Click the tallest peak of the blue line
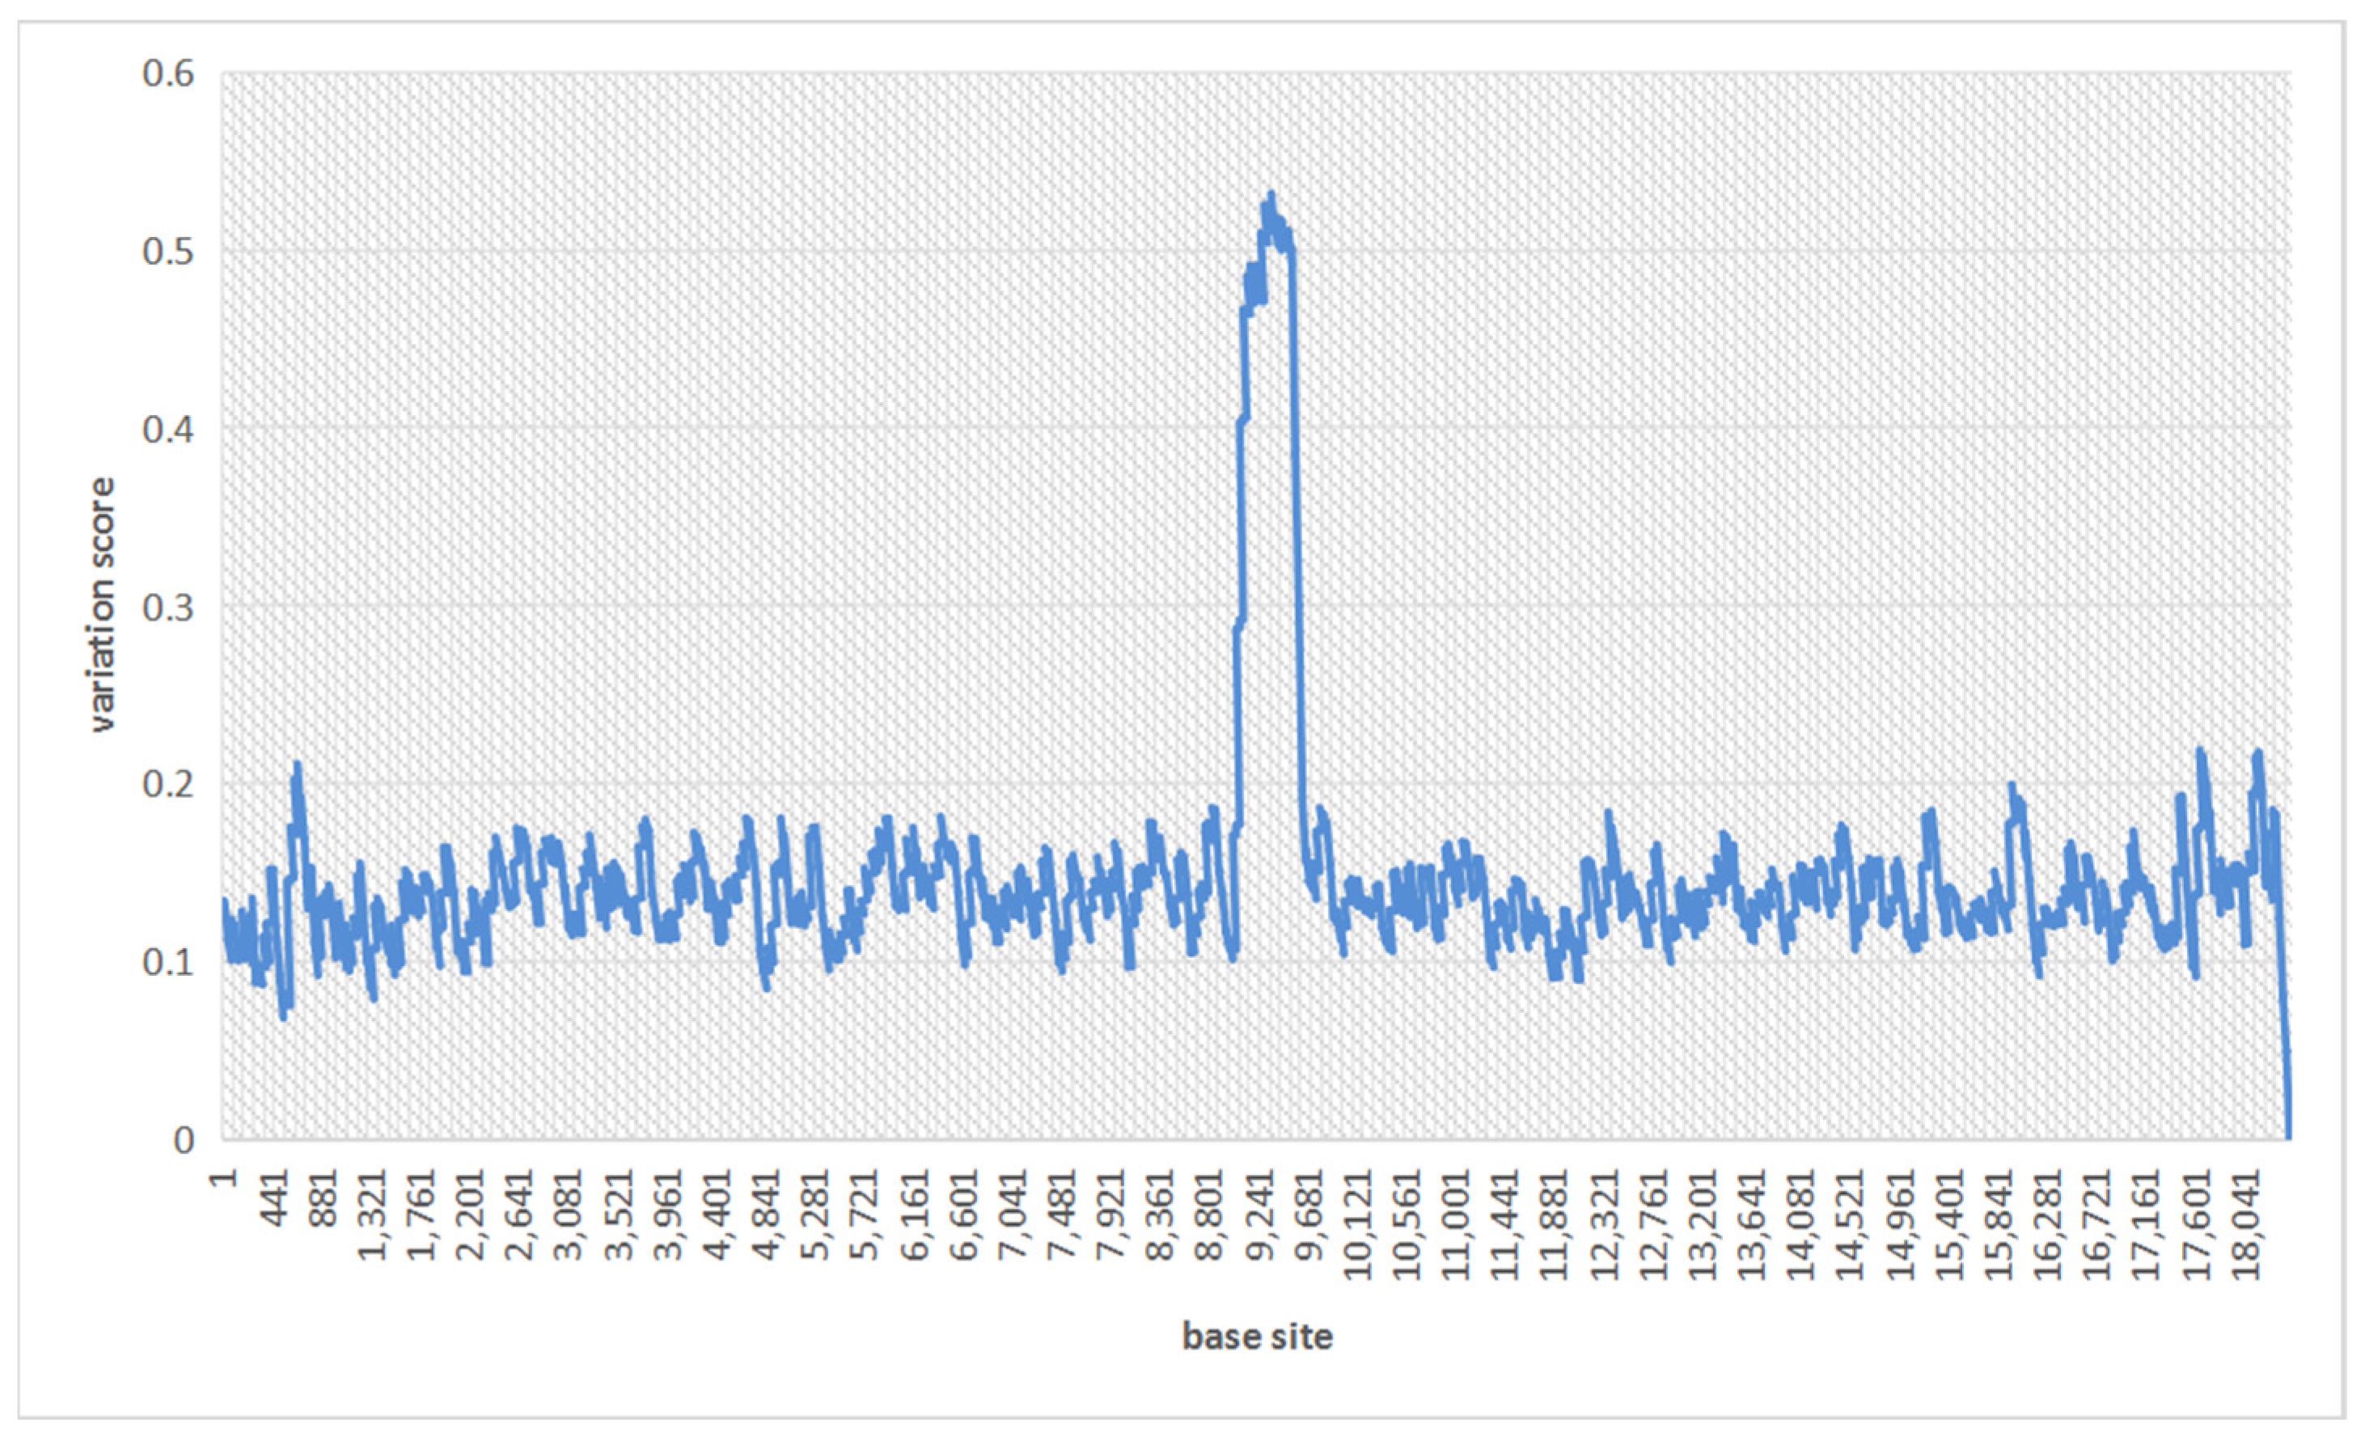The image size is (2365, 1441). 1271,195
